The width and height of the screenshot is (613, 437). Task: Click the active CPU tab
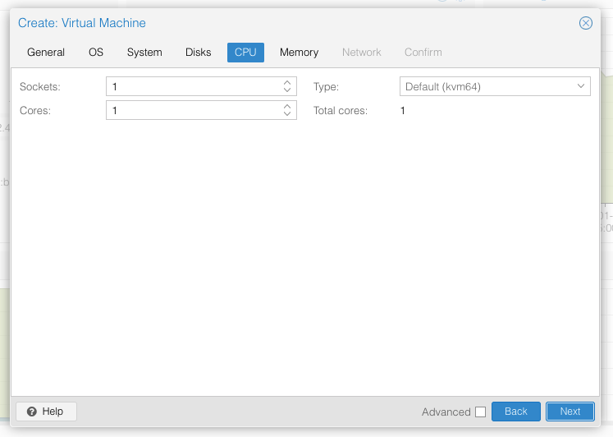pyautogui.click(x=245, y=53)
